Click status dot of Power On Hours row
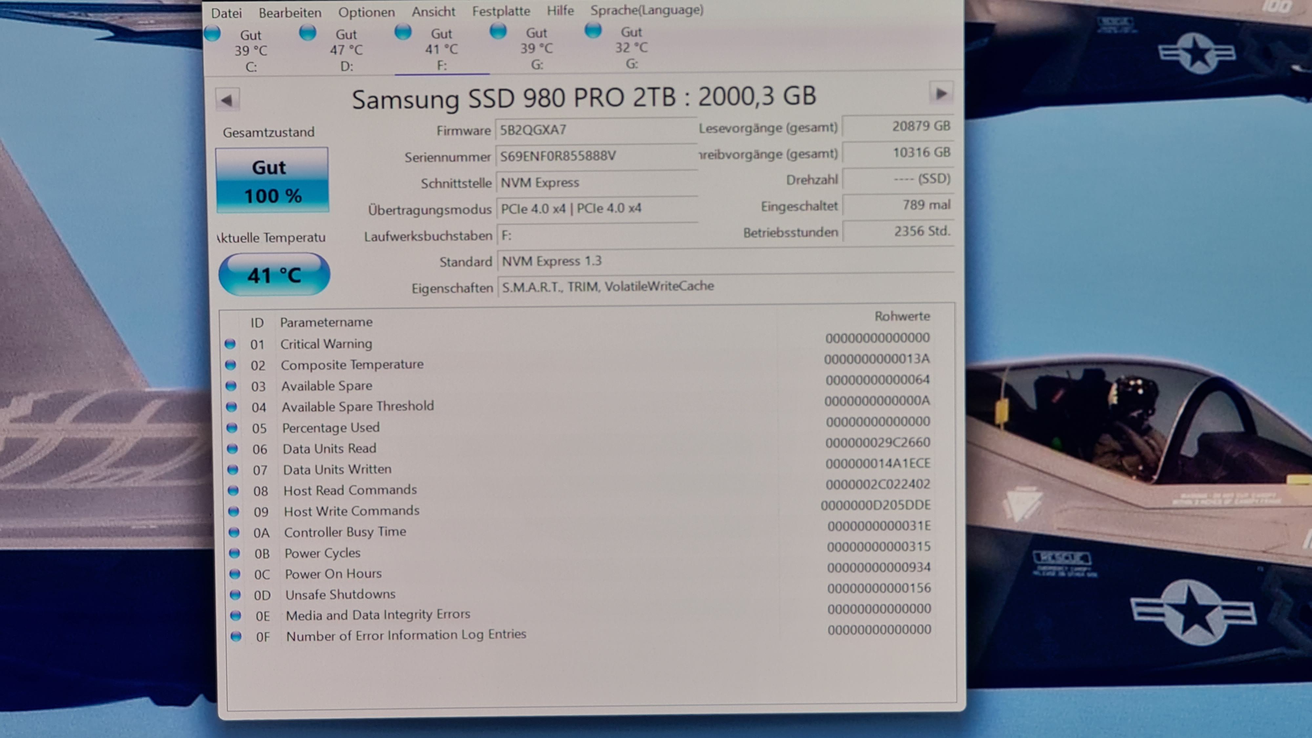Image resolution: width=1312 pixels, height=738 pixels. [235, 573]
